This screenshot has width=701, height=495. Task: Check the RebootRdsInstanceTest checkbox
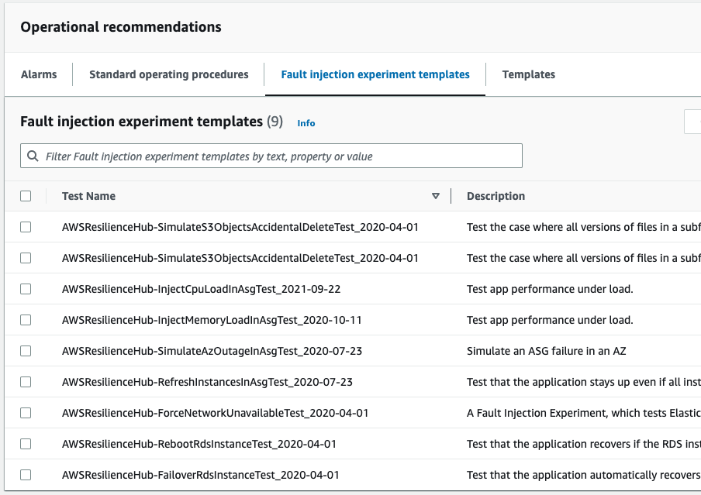(x=26, y=444)
